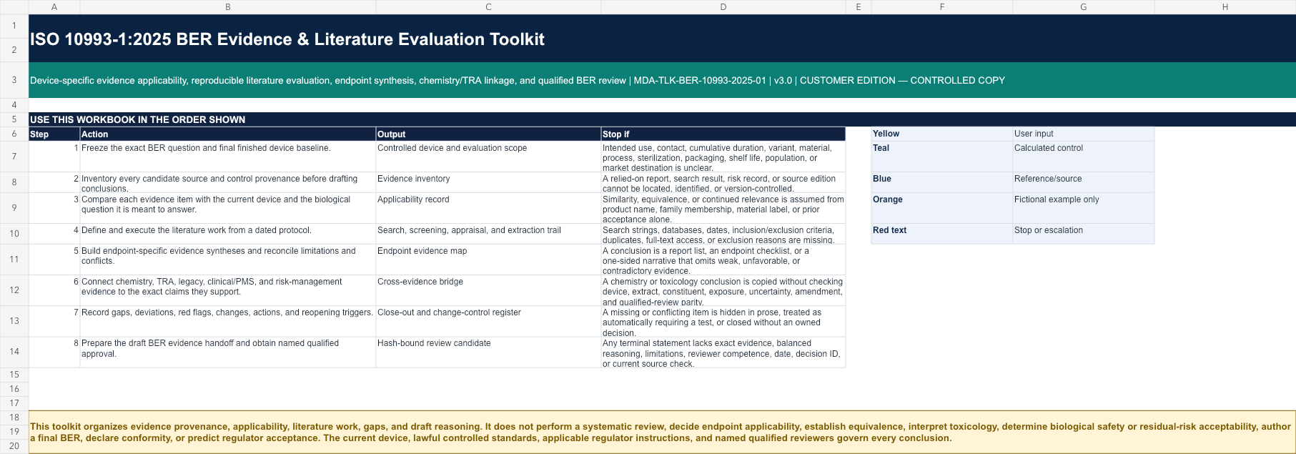Click 'Close-out and change-control register' cell
This screenshot has height=454, width=1296.
[x=488, y=321]
